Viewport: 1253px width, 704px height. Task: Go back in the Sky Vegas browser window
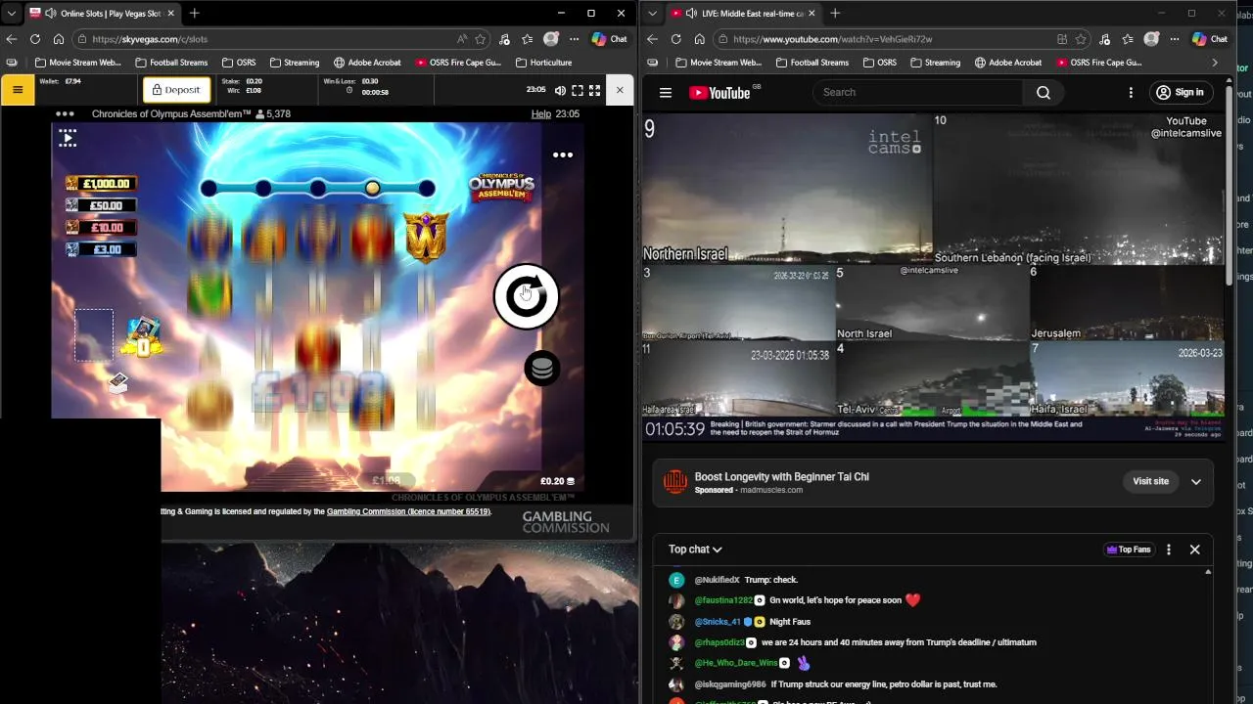point(12,39)
